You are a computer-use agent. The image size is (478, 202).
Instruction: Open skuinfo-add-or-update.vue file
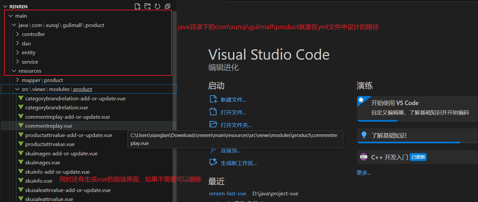[57, 172]
